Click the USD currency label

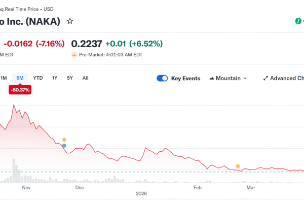(49, 9)
